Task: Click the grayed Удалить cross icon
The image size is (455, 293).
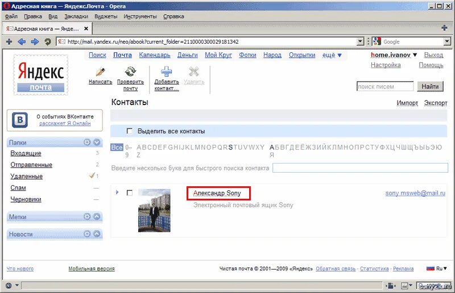Action: pos(193,72)
